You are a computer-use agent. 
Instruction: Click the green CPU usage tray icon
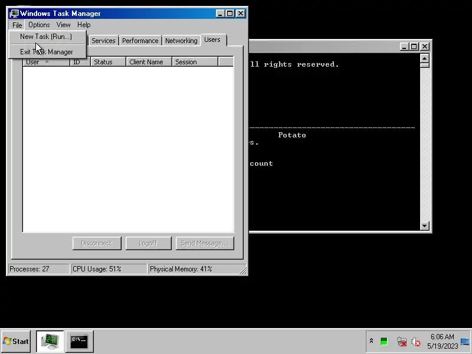click(x=384, y=342)
